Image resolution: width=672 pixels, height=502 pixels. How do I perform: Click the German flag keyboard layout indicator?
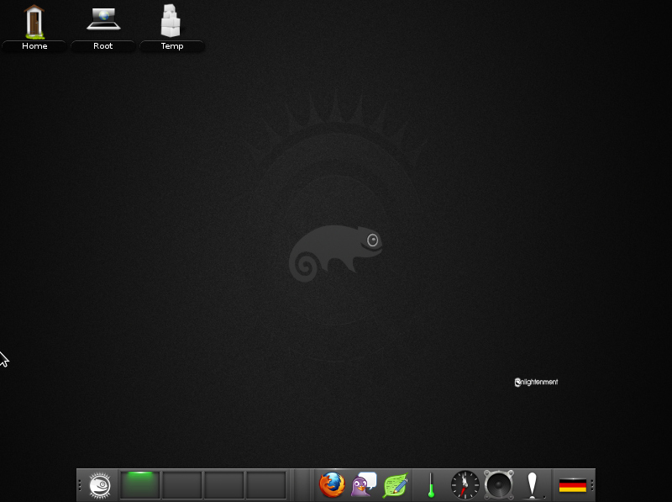point(573,485)
